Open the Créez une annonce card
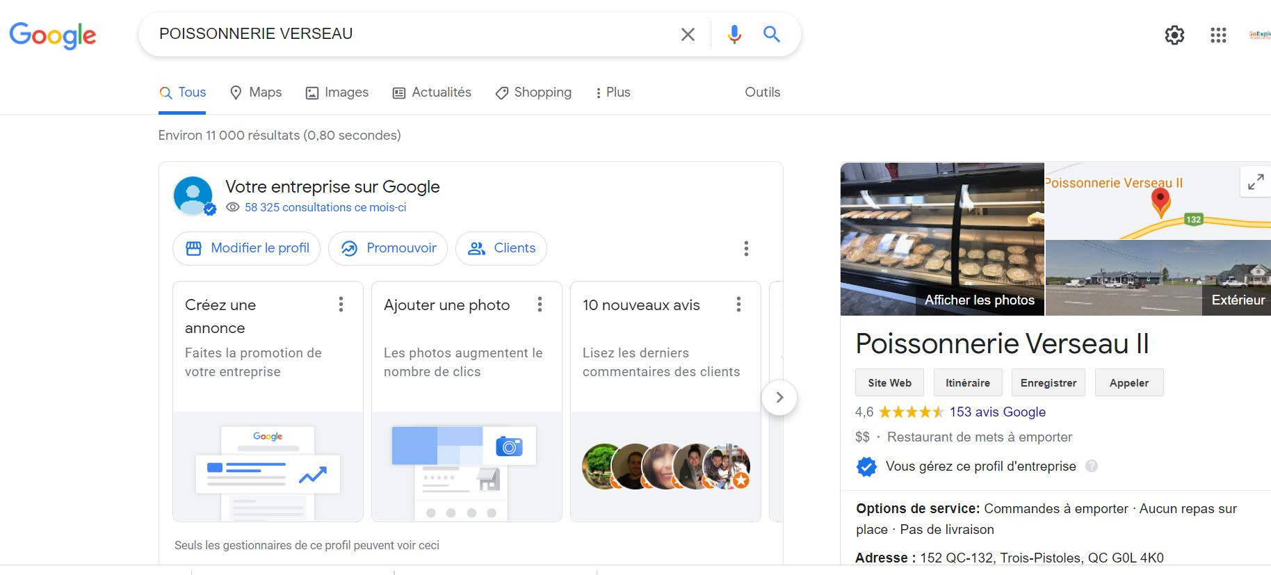The image size is (1271, 575). pos(268,401)
